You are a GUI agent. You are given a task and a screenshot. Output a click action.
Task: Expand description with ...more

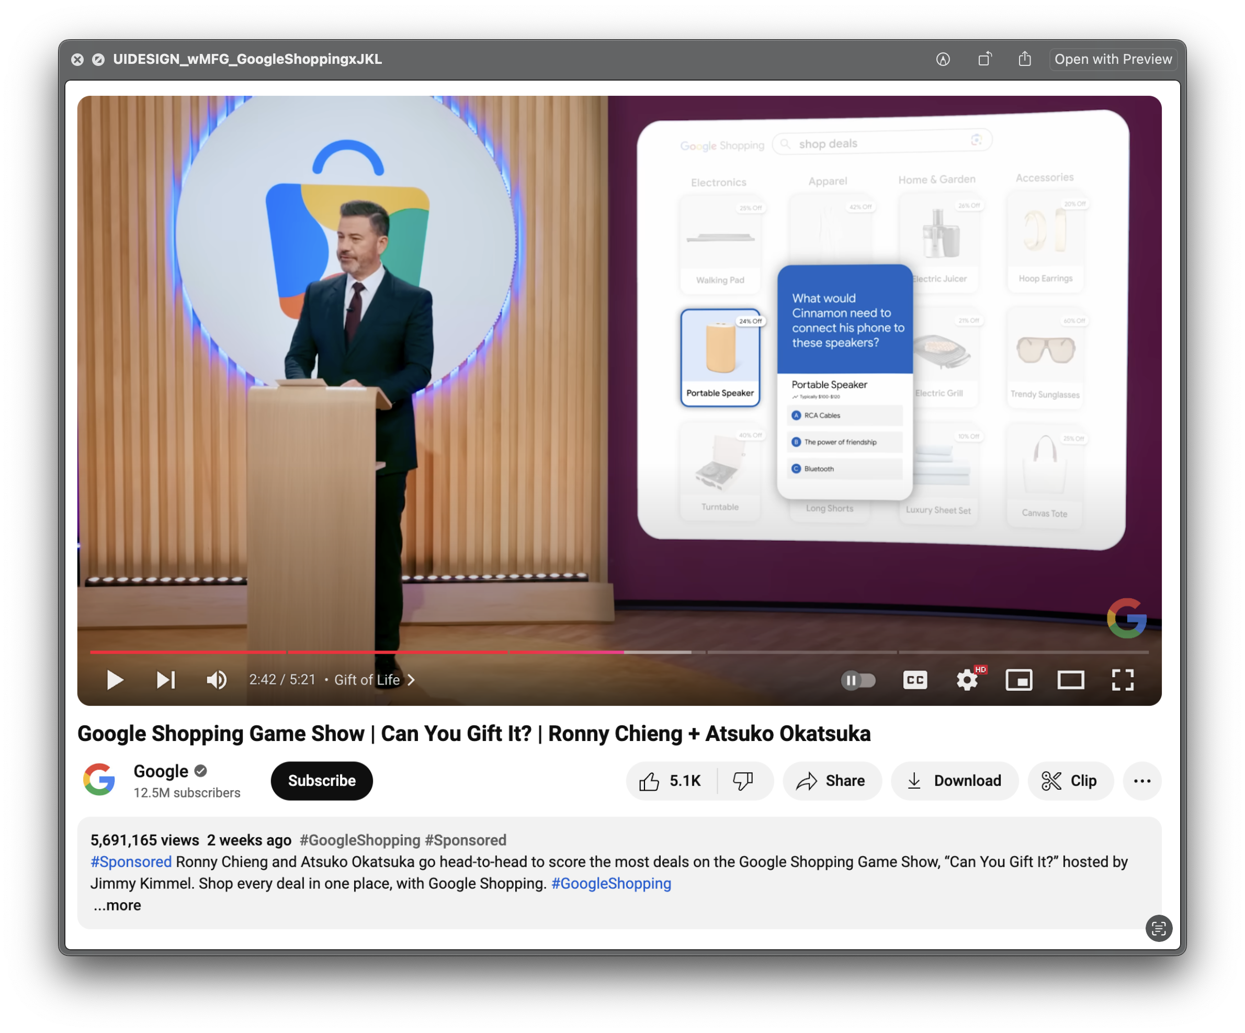tap(117, 905)
